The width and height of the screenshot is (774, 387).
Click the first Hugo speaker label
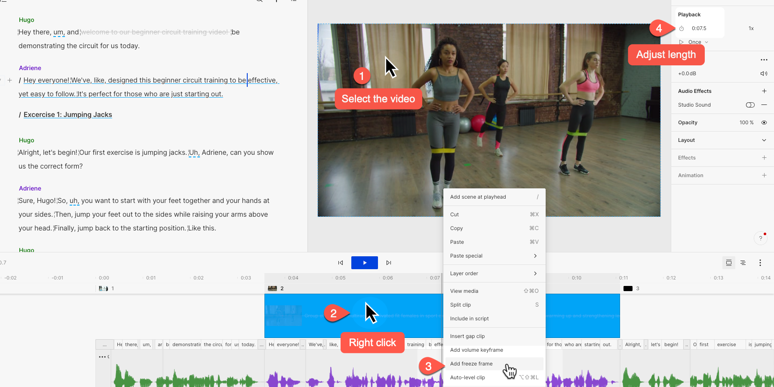point(26,20)
